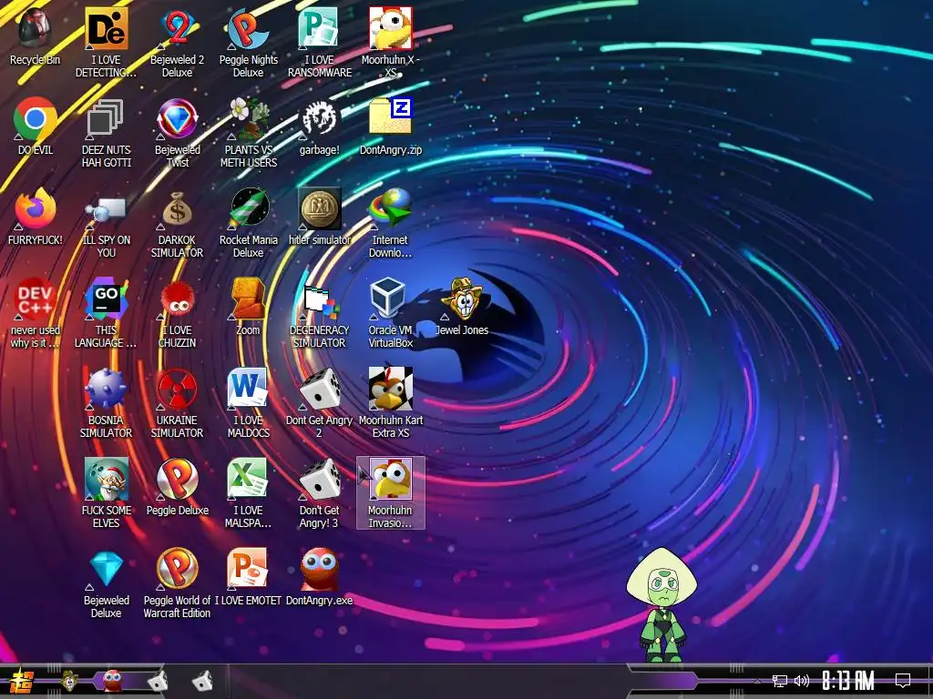Select the DontAngry.zip archive file
The image size is (933, 699).
[390, 127]
